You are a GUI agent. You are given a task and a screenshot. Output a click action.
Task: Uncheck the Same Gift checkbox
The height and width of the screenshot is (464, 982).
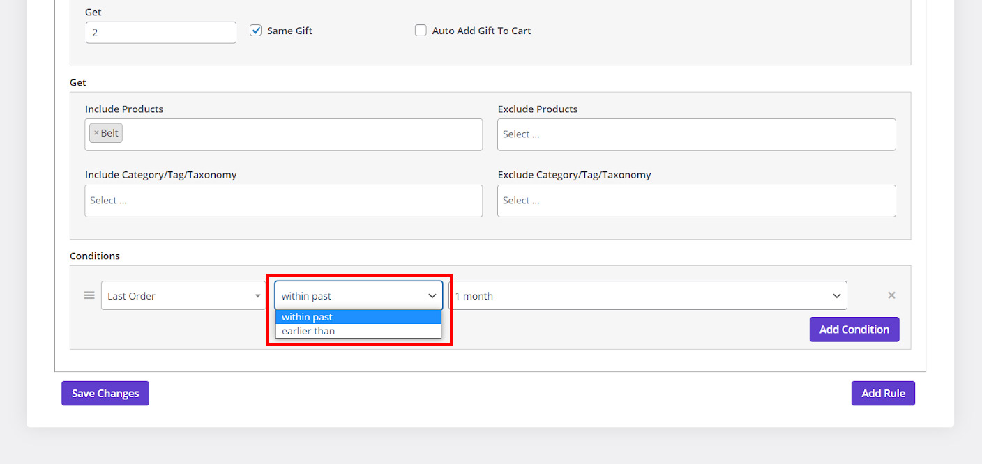click(256, 31)
